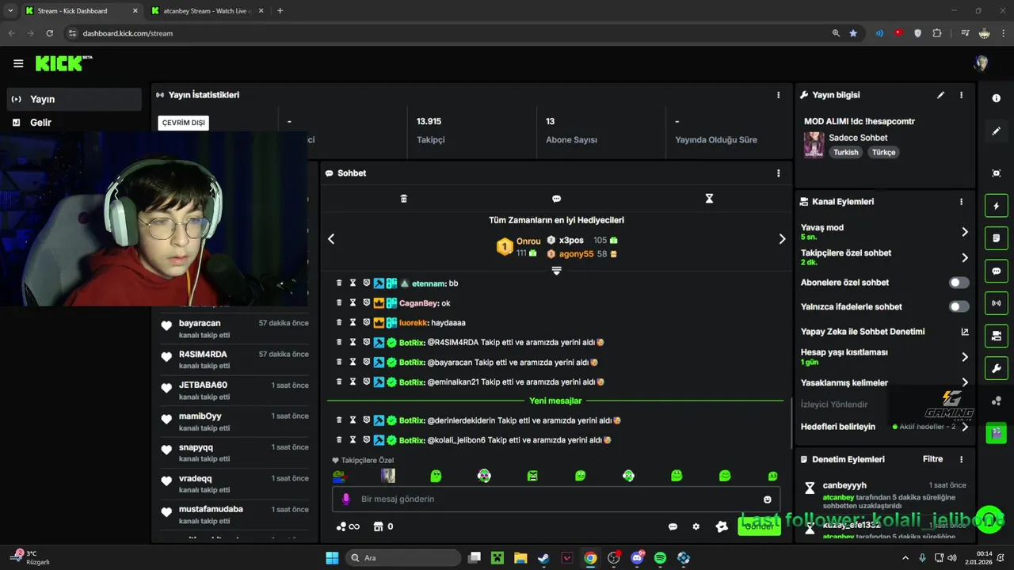
Task: Select the broadcast signal sidebar icon
Action: [997, 303]
